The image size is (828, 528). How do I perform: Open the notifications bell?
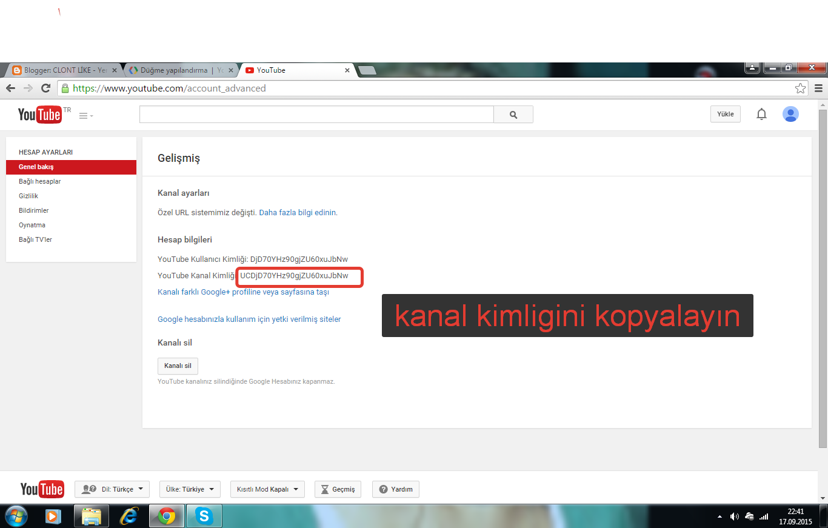[x=762, y=114]
